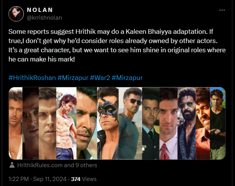235x186 pixels.
Task: Click the @krrishnolan handle
Action: coord(44,17)
